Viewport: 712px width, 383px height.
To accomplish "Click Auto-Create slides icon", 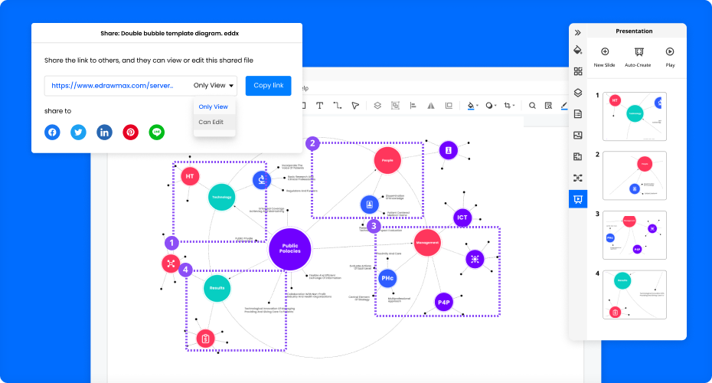I will pos(637,52).
